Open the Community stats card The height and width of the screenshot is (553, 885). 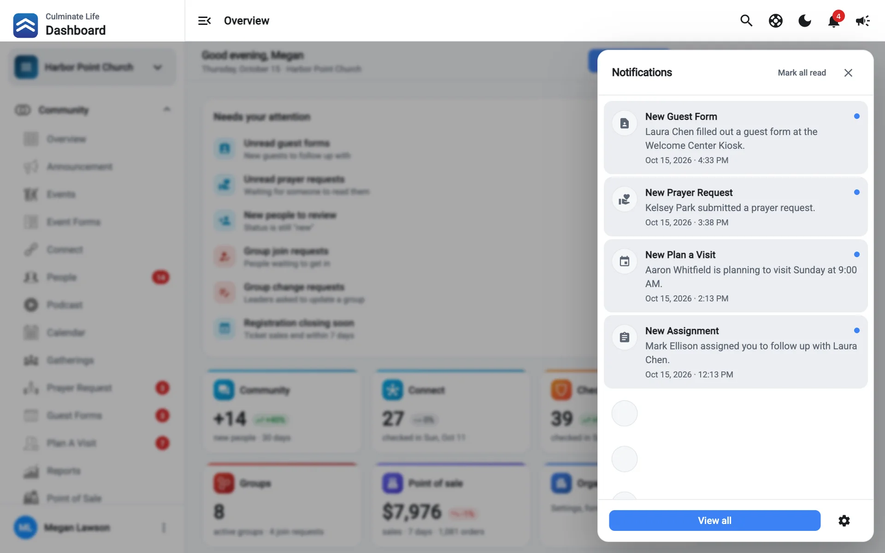pyautogui.click(x=282, y=410)
